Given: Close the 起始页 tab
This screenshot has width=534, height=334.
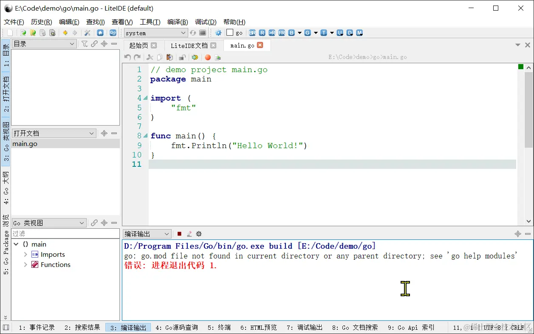Looking at the screenshot, I should tap(154, 45).
